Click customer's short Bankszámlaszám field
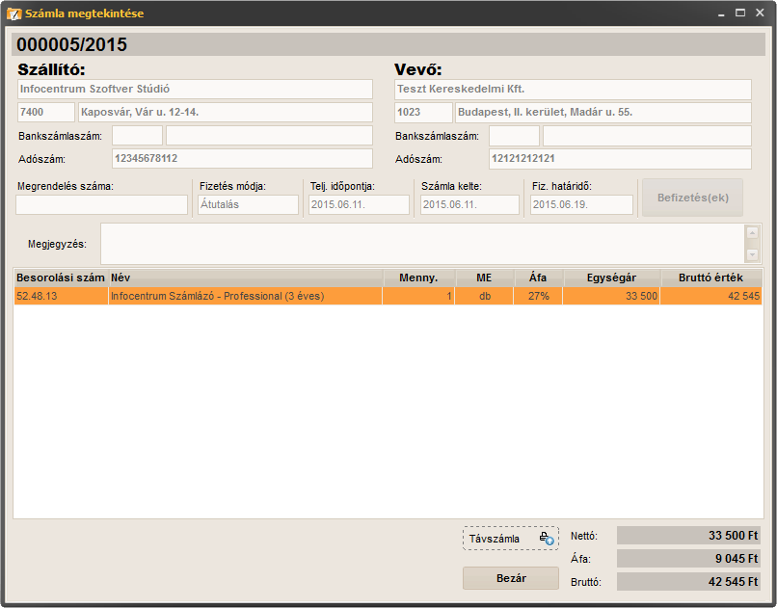This screenshot has width=777, height=608. pyautogui.click(x=515, y=136)
